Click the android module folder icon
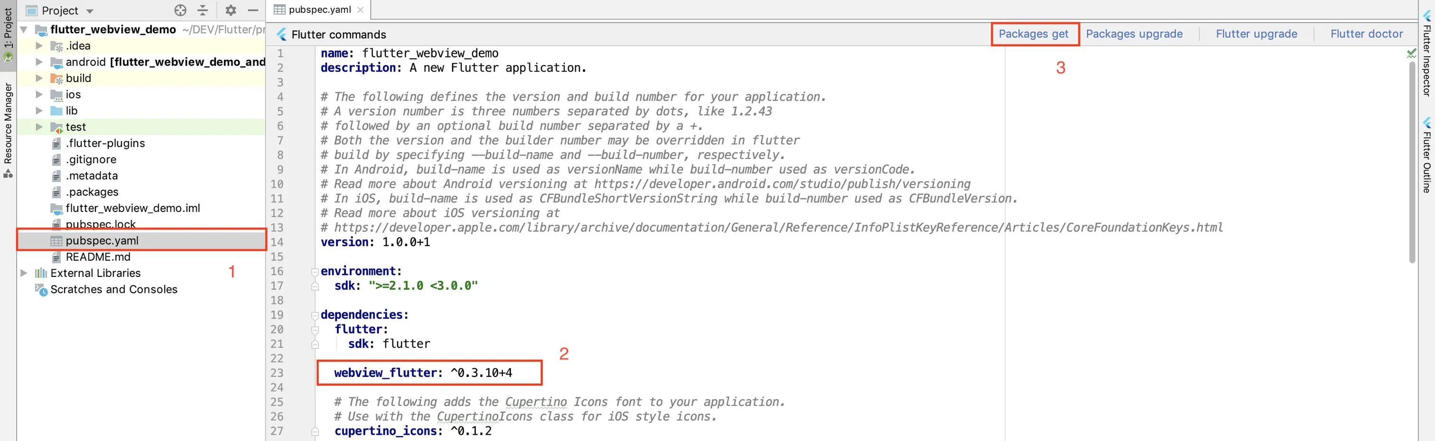 point(56,63)
